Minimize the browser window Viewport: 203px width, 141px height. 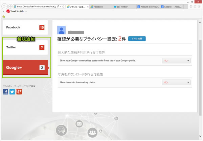coord(188,2)
